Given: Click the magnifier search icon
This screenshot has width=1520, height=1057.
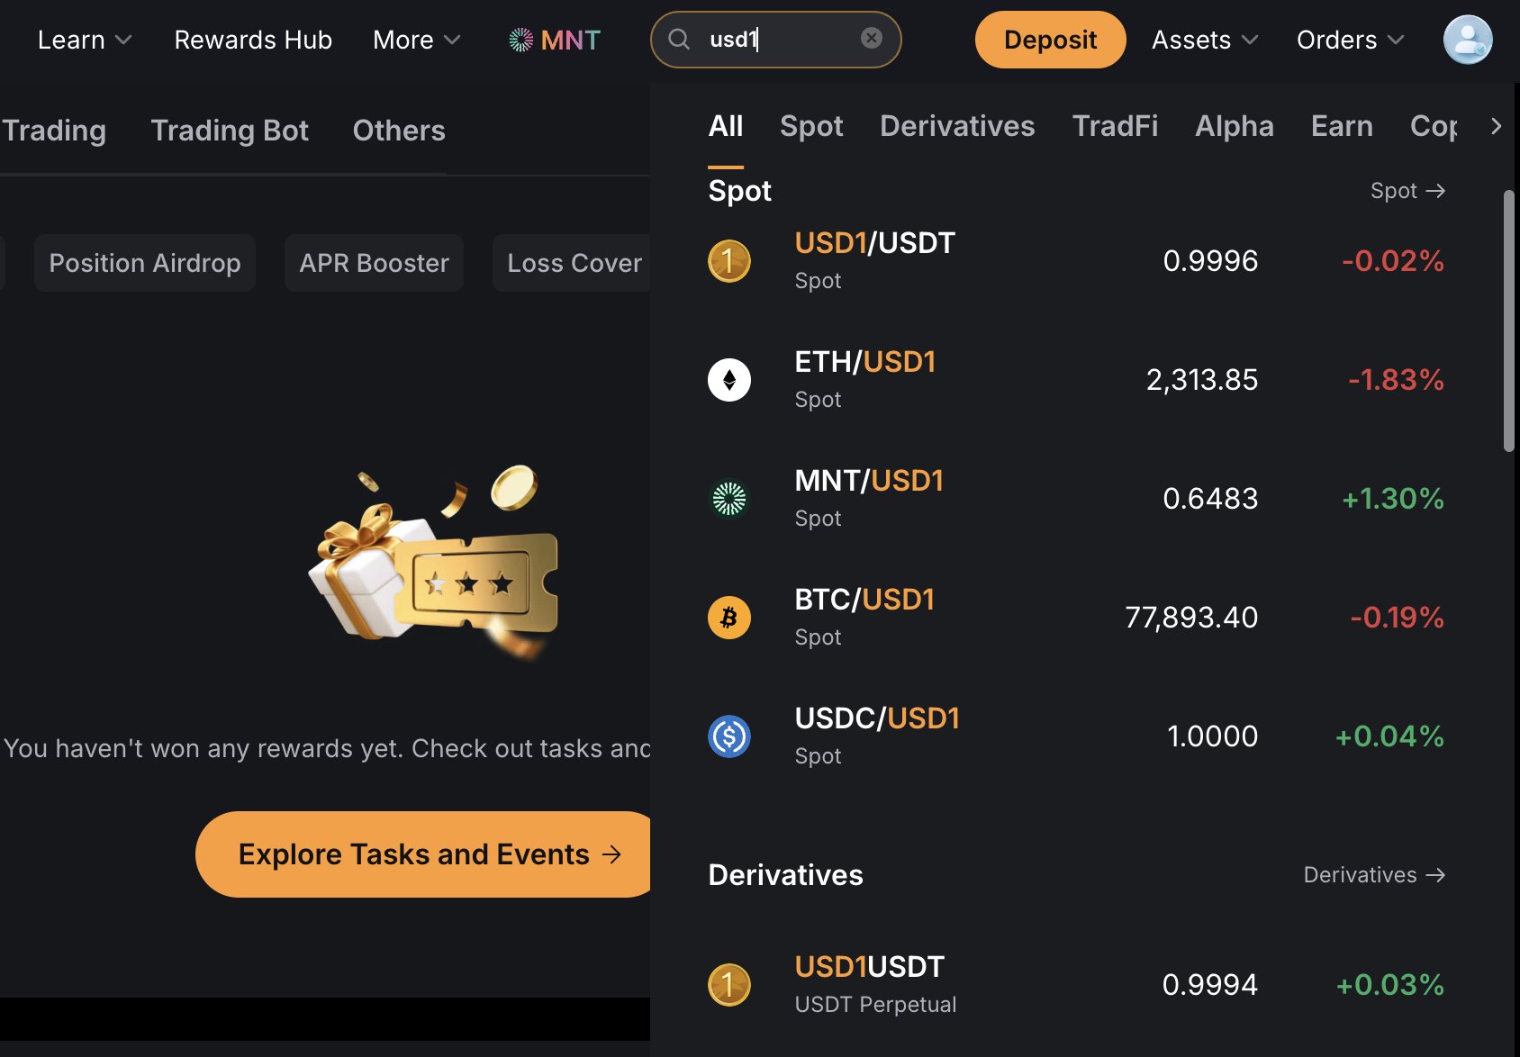Looking at the screenshot, I should [679, 39].
